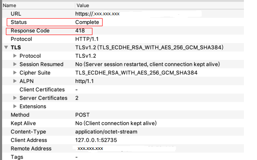Select the bold TLS tree item
257x160 pixels.
[x=16, y=47]
